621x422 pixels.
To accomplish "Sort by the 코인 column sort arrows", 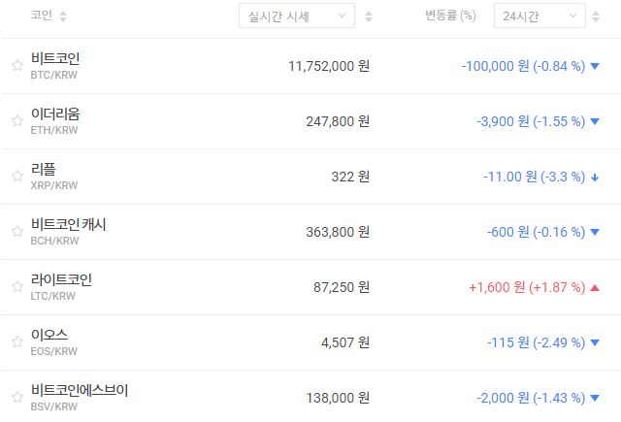I will pos(63,16).
